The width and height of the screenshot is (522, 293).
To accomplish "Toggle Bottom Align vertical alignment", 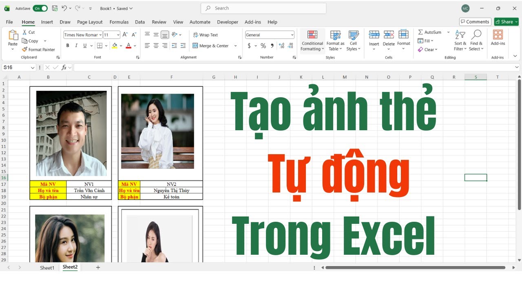I will (165, 35).
